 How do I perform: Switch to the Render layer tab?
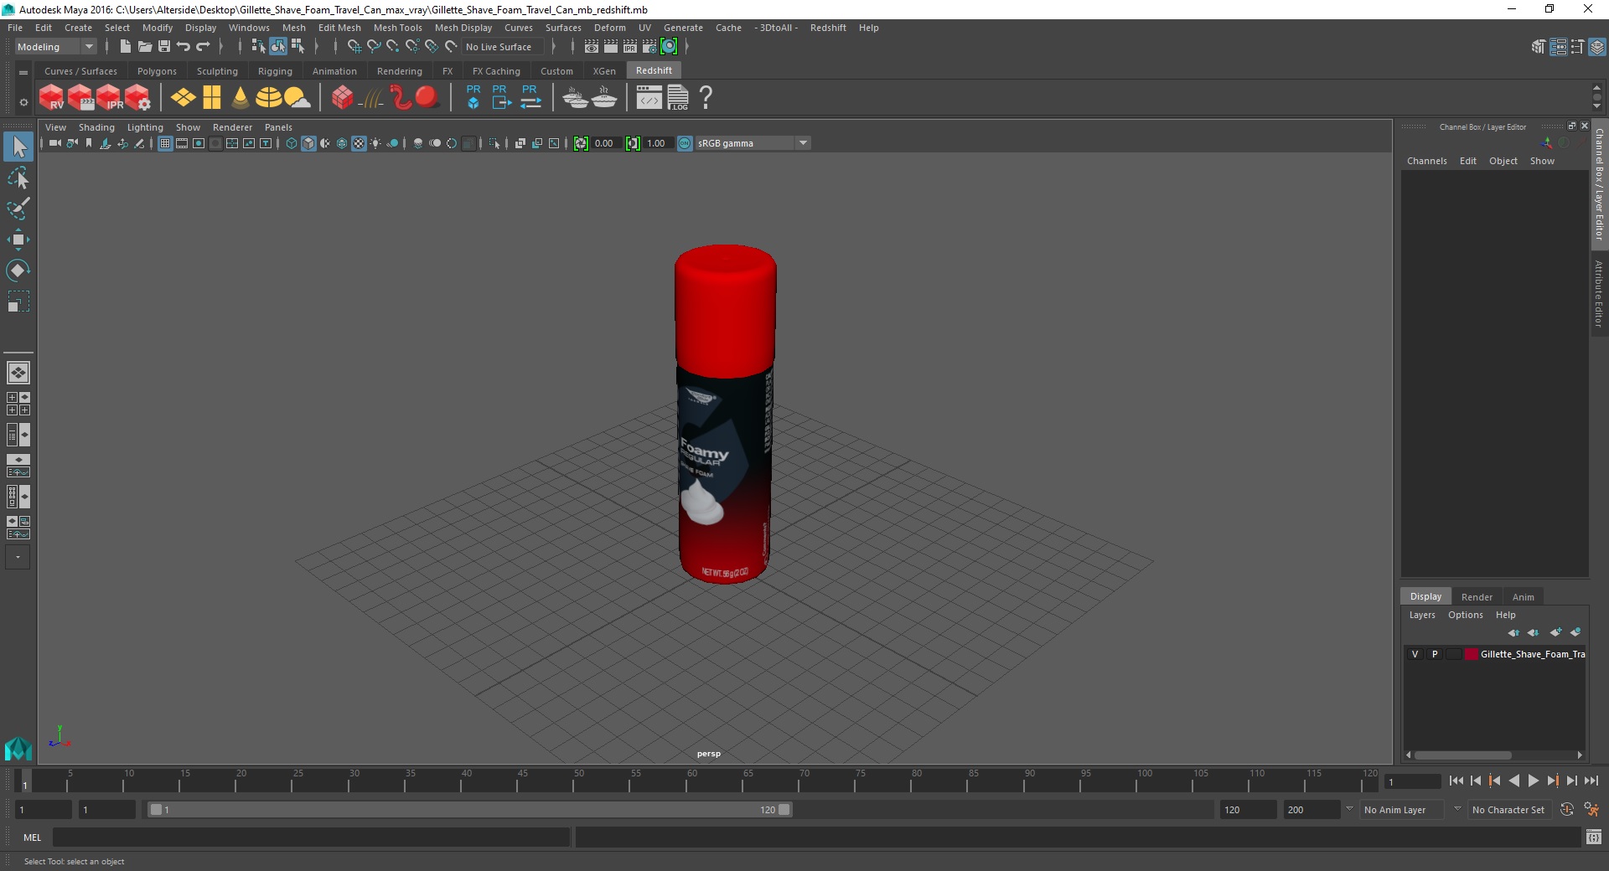[1477, 597]
